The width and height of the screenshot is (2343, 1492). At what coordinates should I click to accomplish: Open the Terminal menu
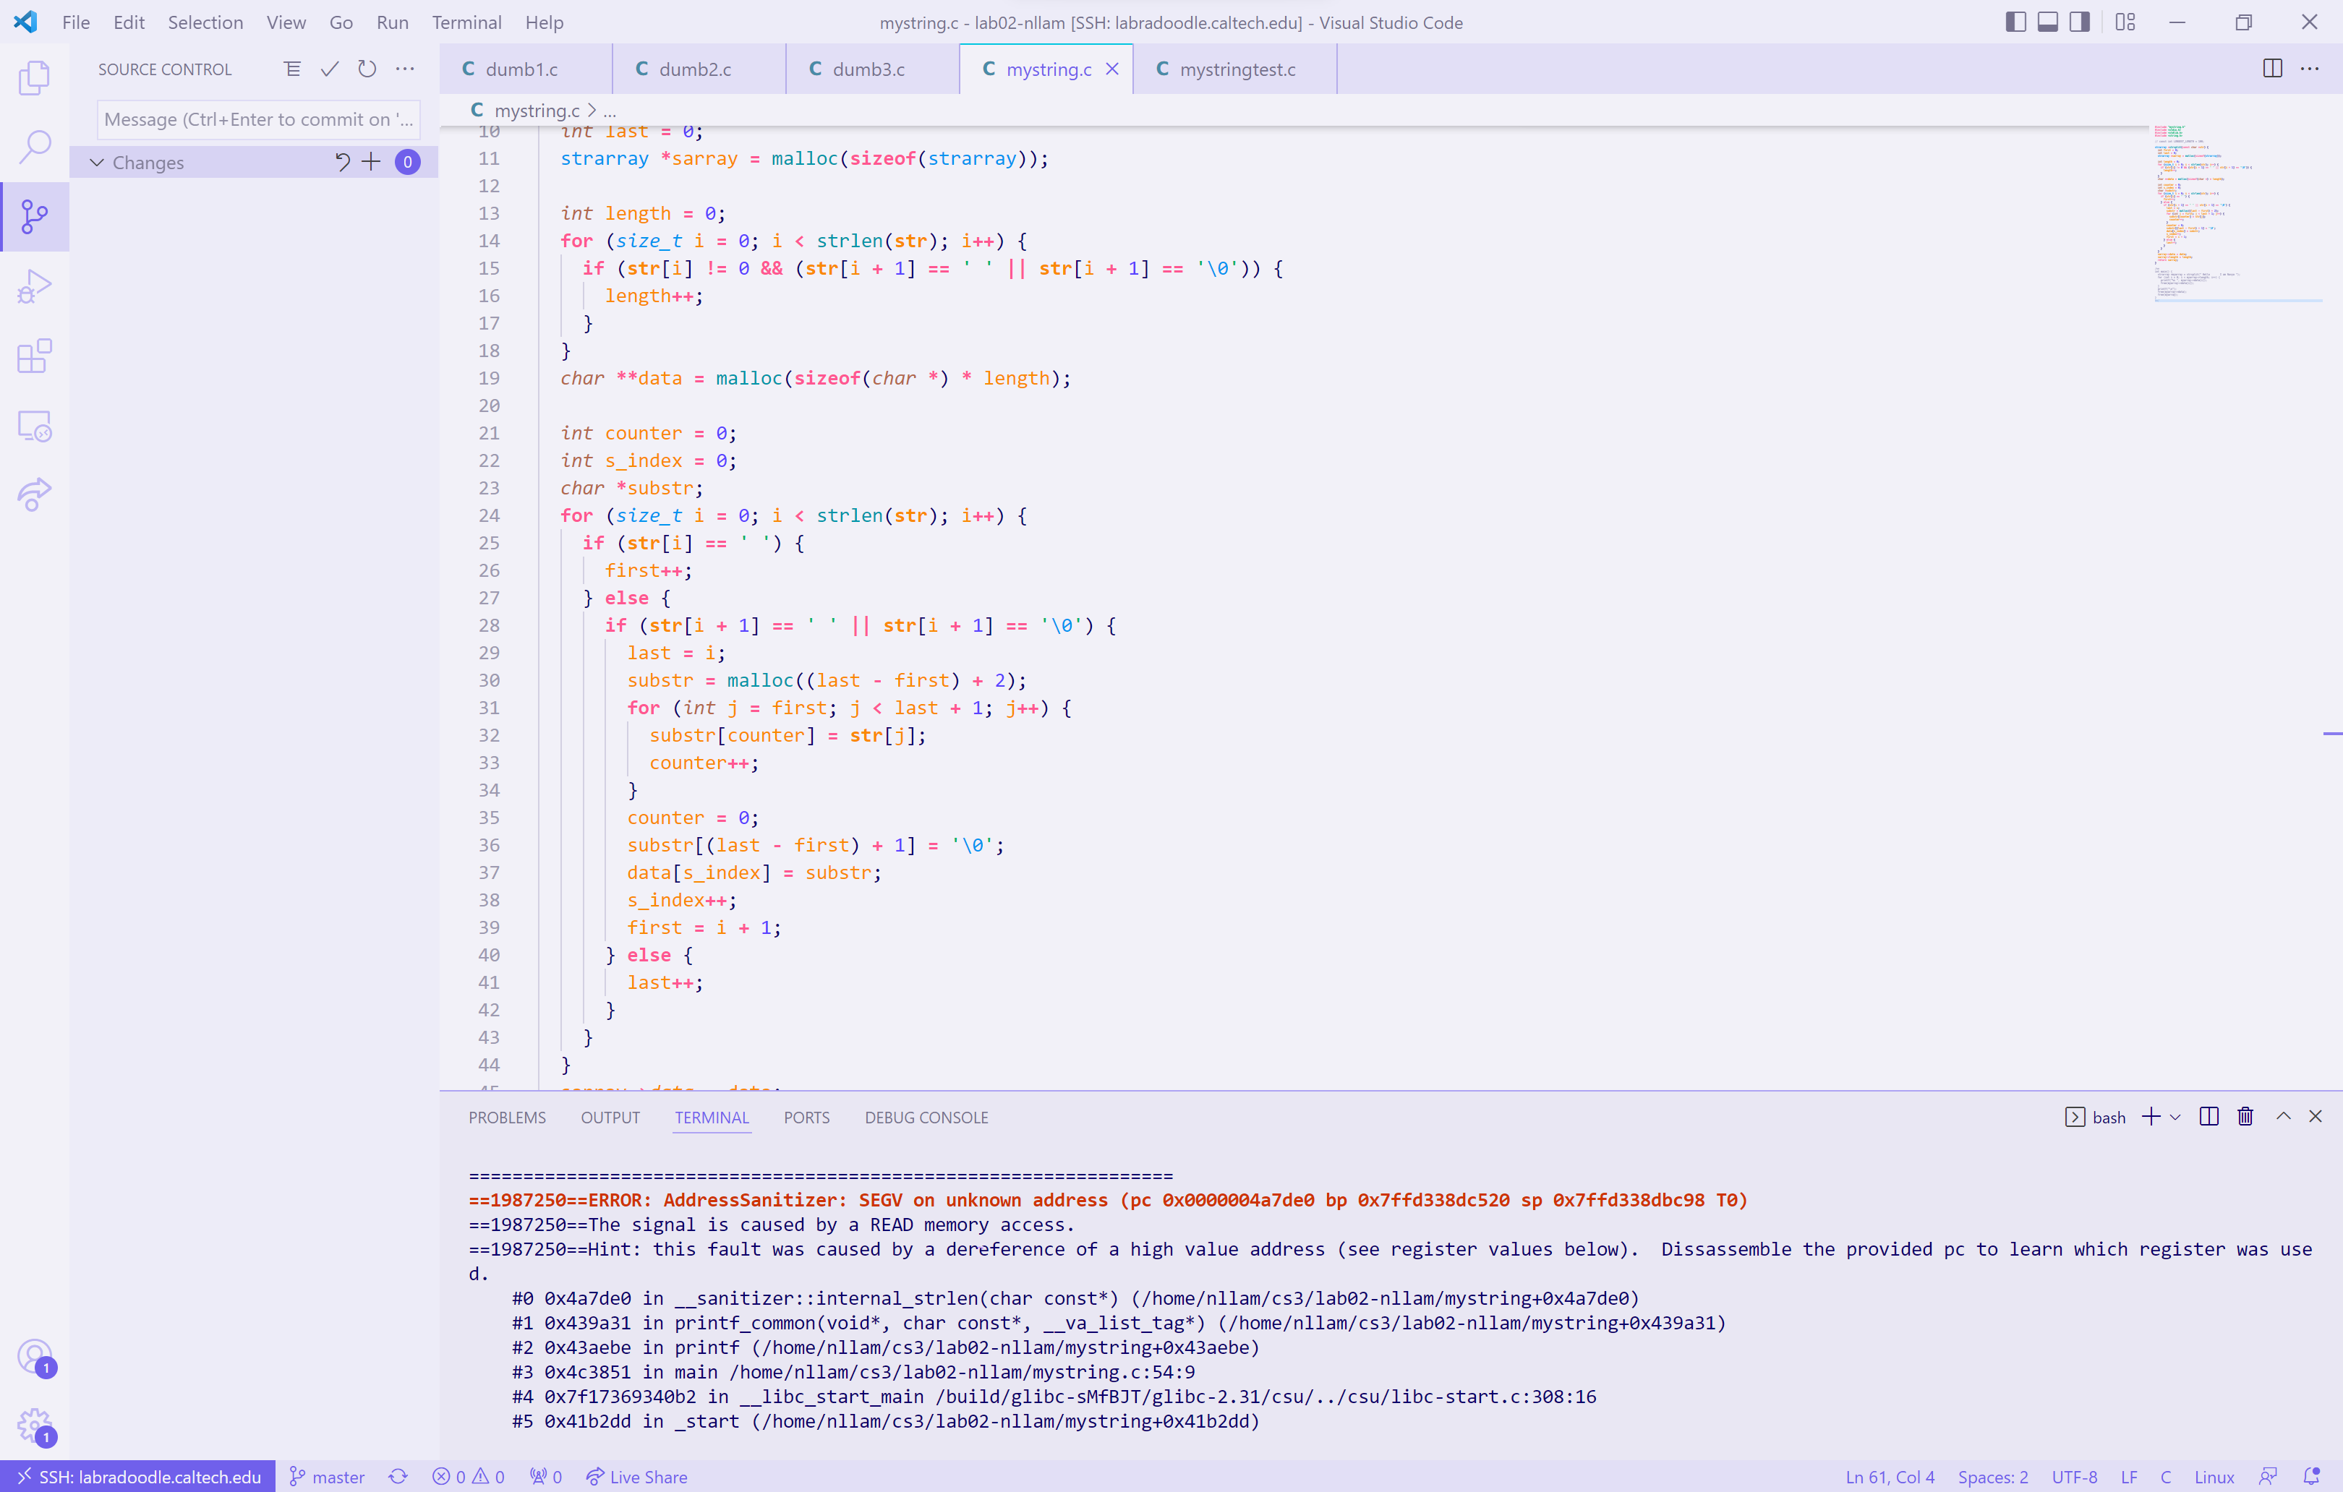[x=466, y=22]
